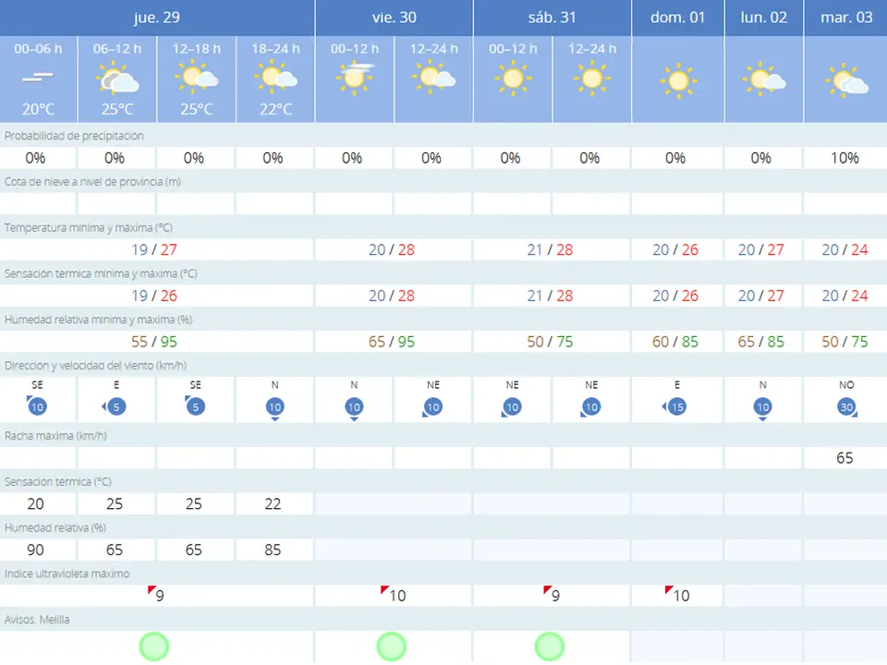
Task: Choose the mar. 03 day header
Action: click(x=845, y=18)
